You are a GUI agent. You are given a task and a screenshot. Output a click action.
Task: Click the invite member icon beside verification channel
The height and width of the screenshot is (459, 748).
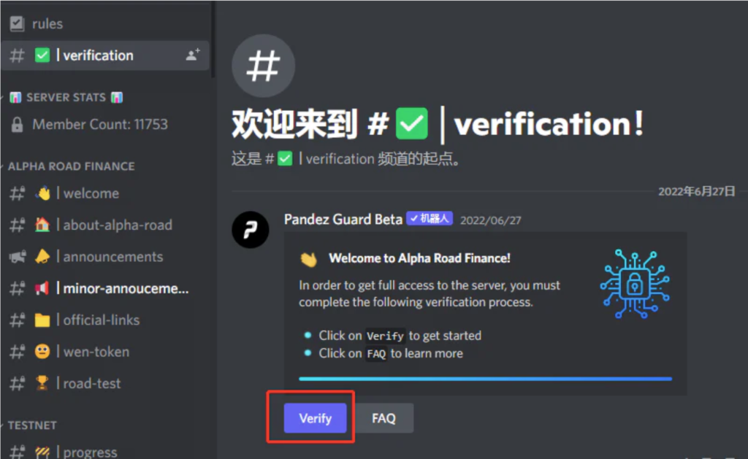193,55
